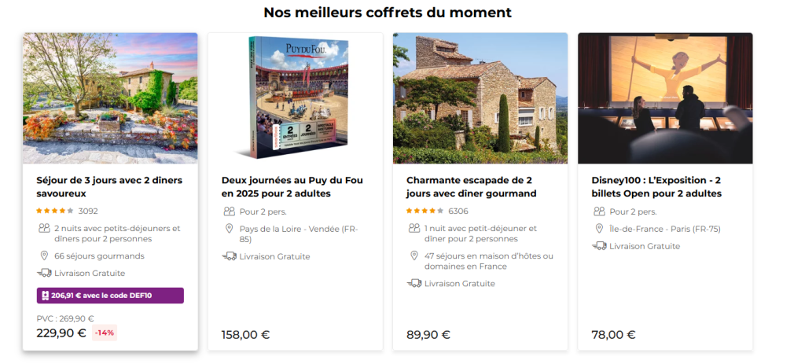The image size is (805, 364).
Task: Open Disney100 : L'Exposition billets title
Action: click(x=656, y=187)
